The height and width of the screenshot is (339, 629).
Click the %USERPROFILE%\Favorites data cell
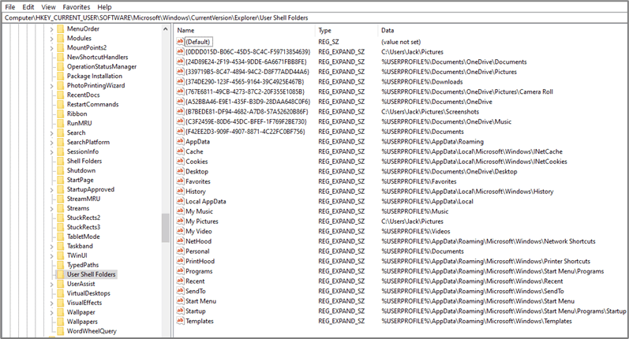pos(419,181)
